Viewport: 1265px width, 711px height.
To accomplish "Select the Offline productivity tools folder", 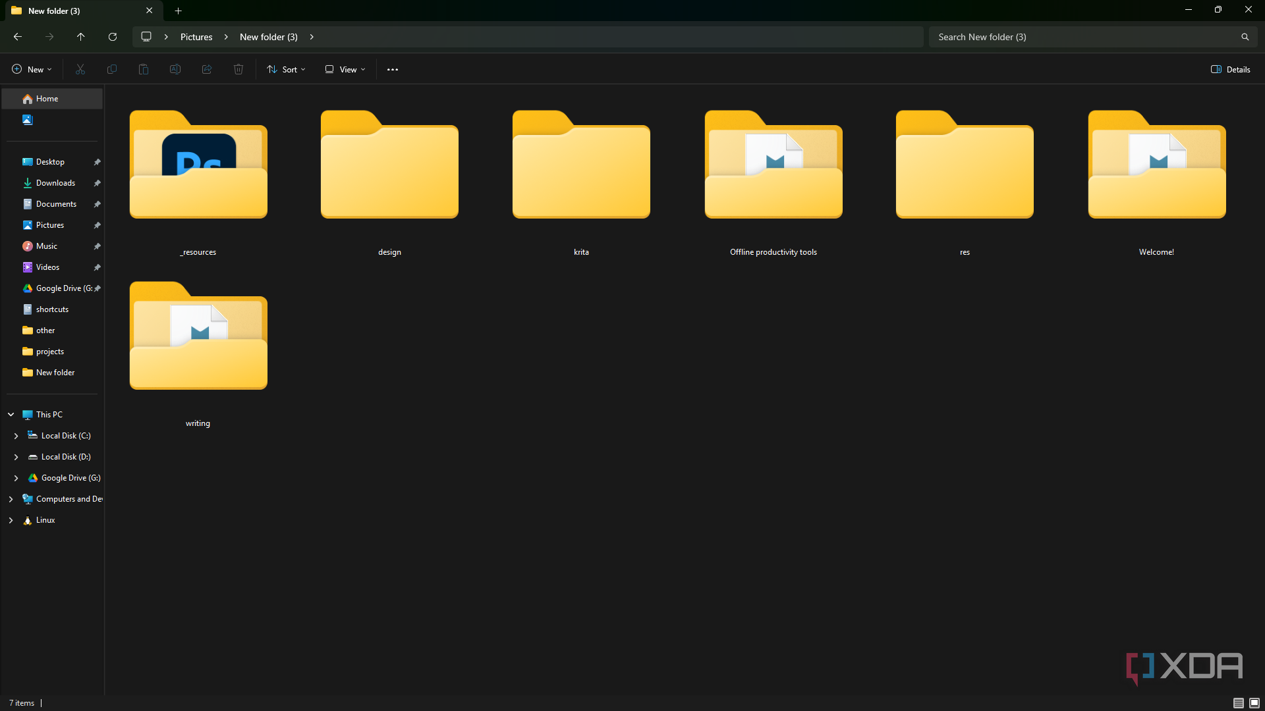I will 773,183.
